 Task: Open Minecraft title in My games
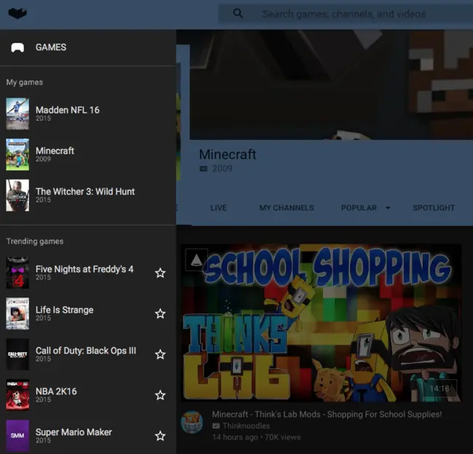(55, 151)
